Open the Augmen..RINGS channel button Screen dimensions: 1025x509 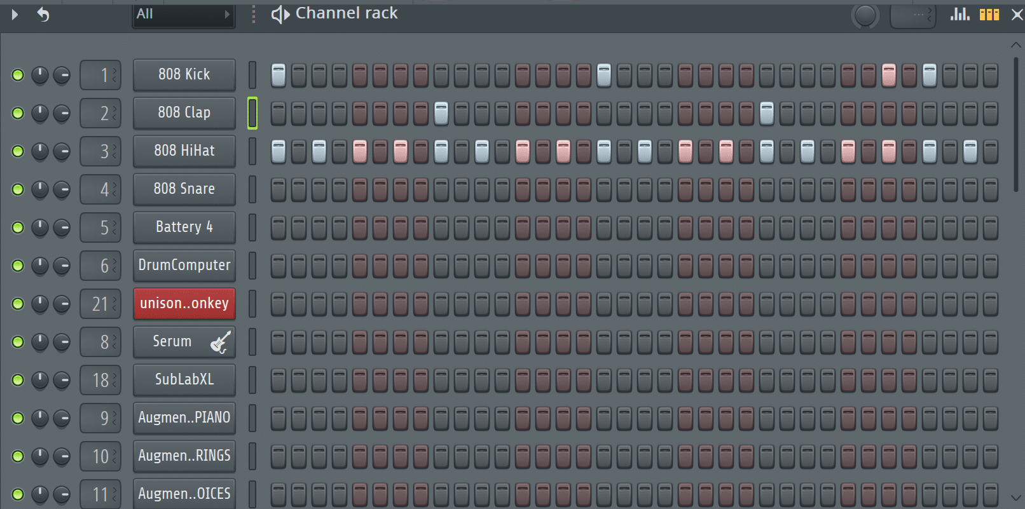coord(184,456)
